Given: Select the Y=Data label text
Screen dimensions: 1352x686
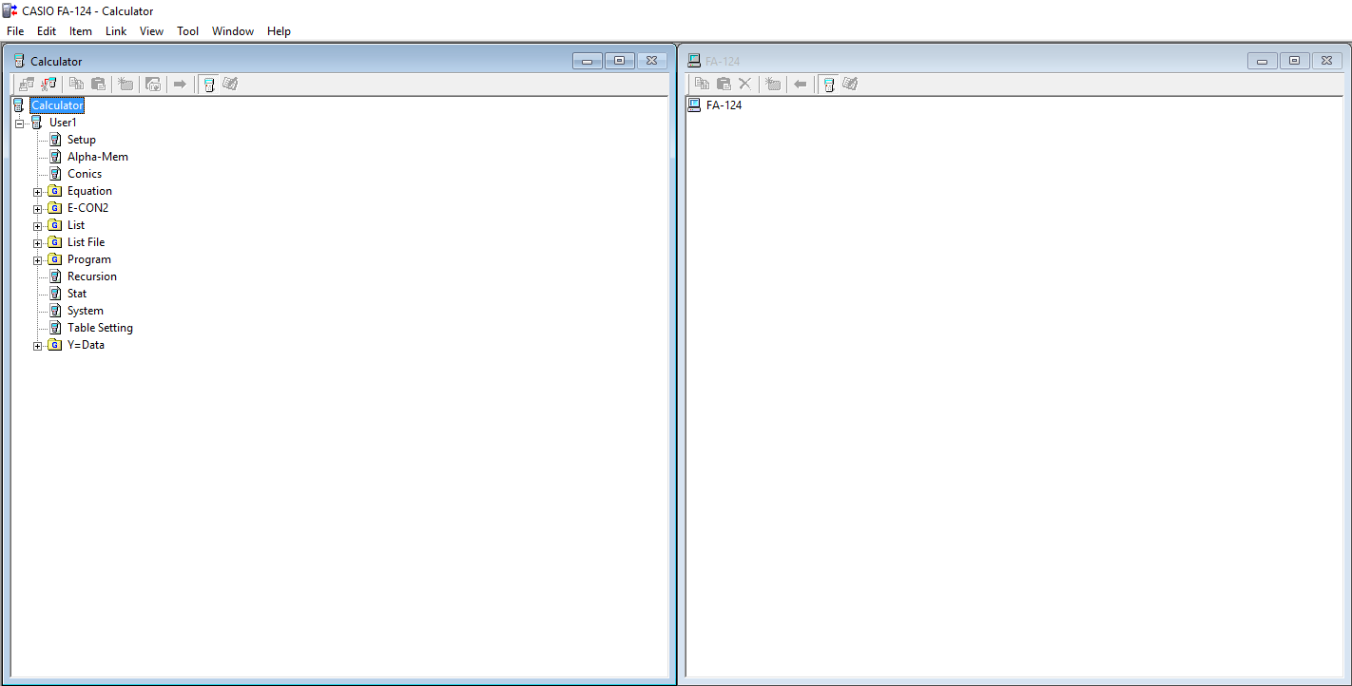Looking at the screenshot, I should point(86,345).
